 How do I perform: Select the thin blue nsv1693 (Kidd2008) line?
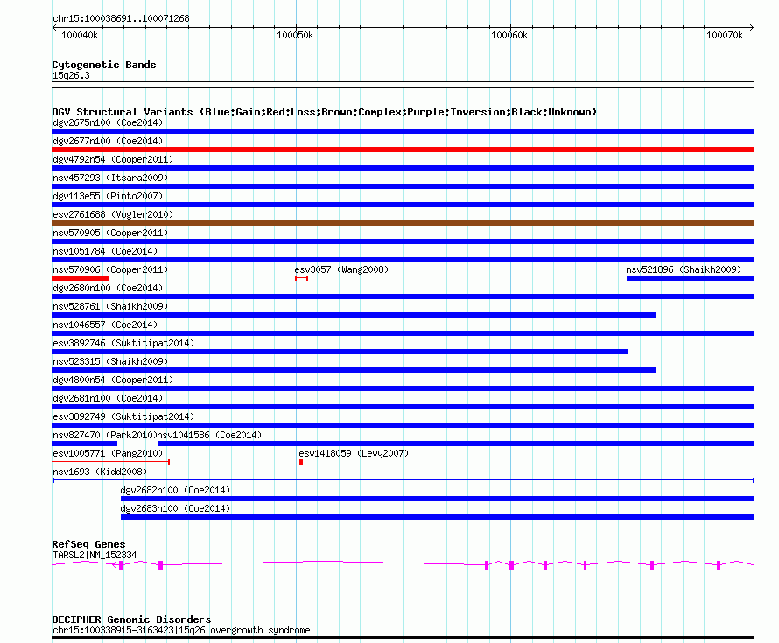(x=403, y=480)
